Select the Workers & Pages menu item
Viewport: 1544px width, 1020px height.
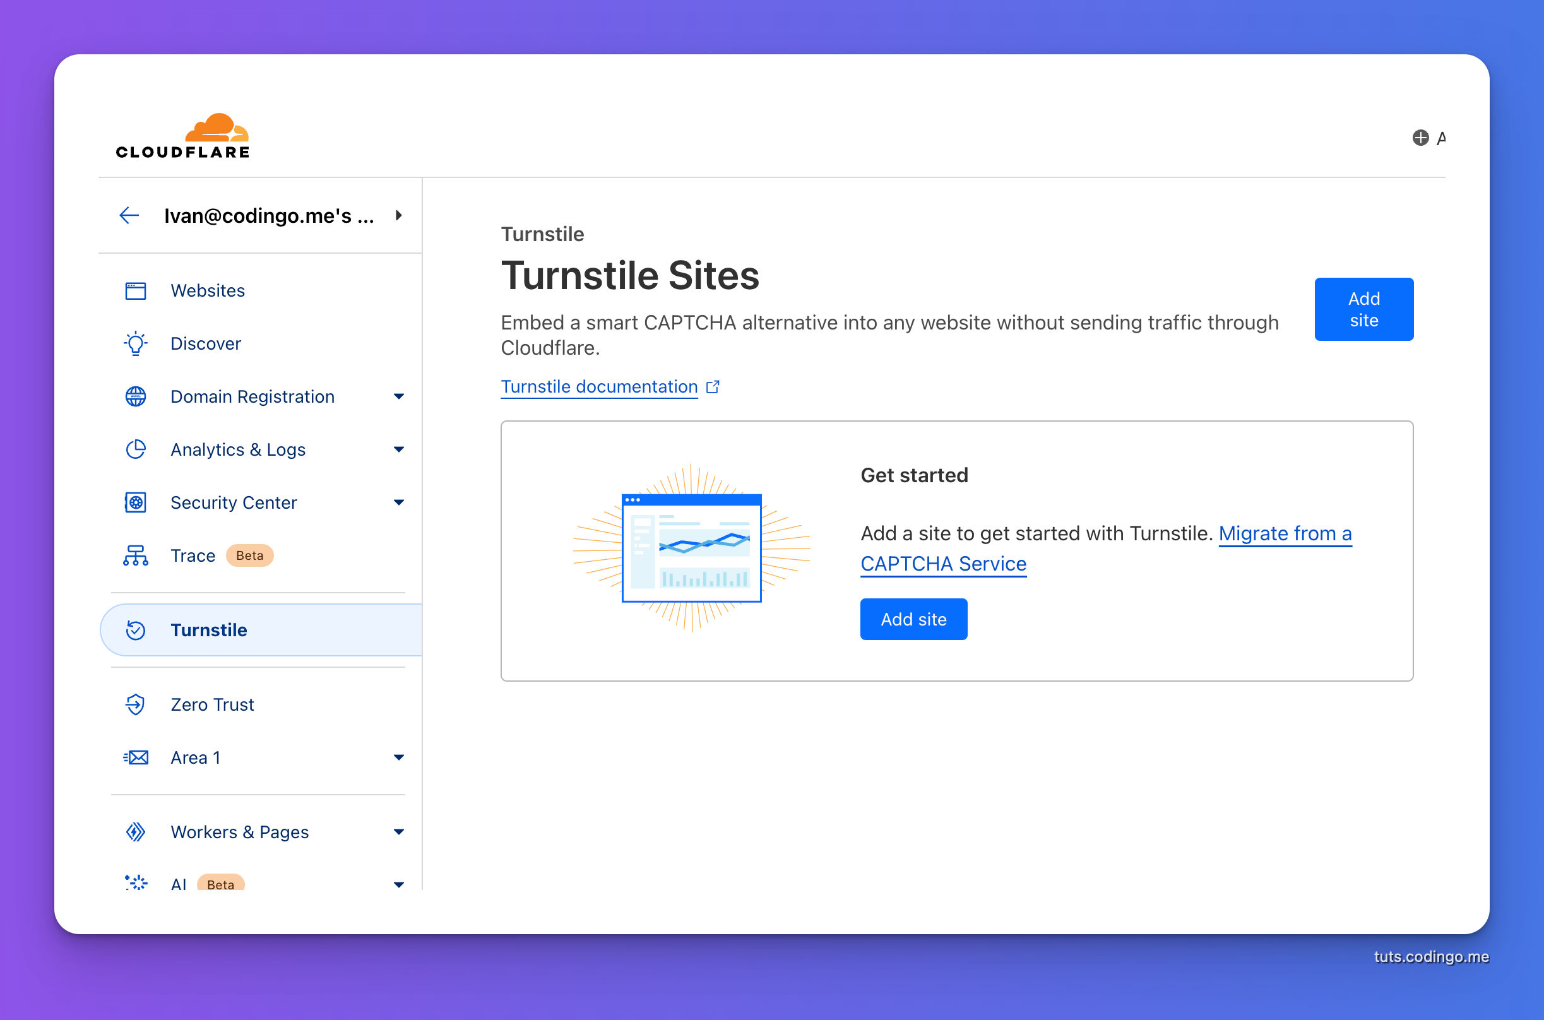pos(260,832)
